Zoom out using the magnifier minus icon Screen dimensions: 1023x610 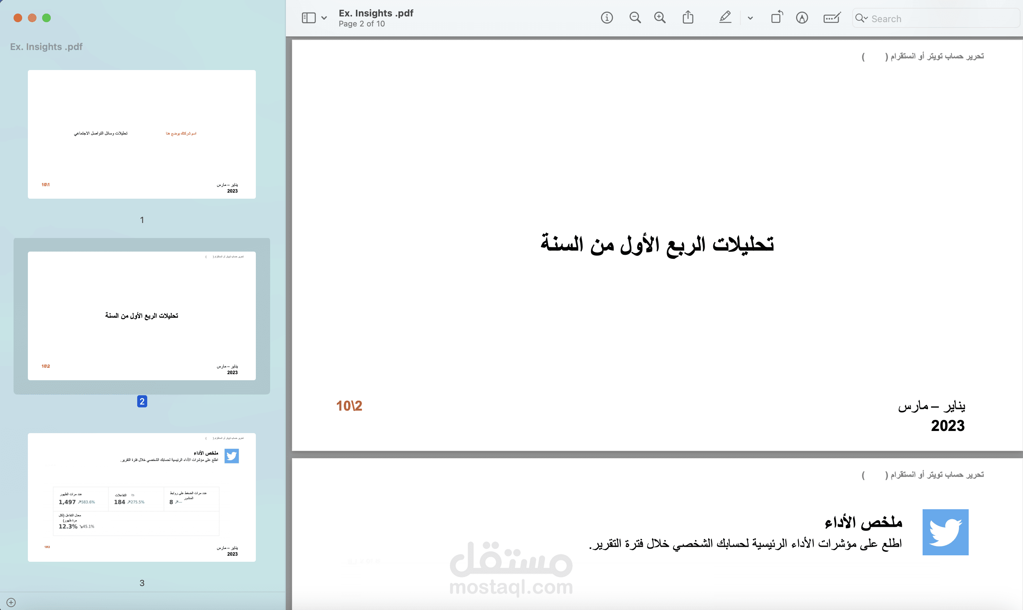(x=635, y=18)
